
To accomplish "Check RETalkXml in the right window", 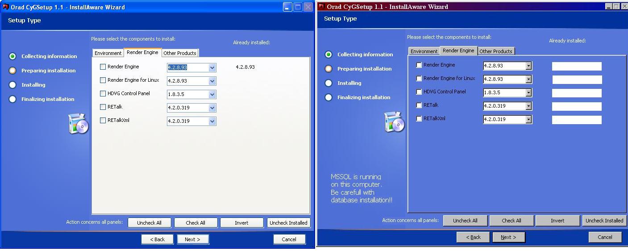I will coord(419,119).
